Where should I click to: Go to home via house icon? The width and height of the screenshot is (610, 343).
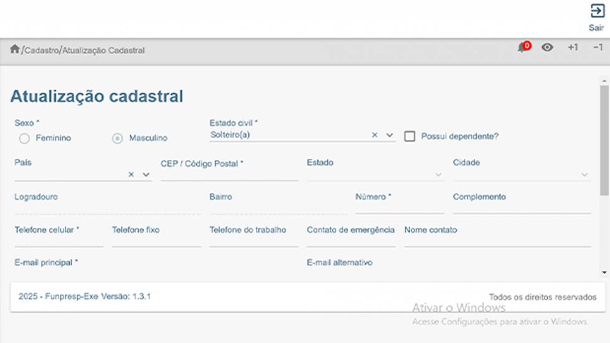click(15, 49)
